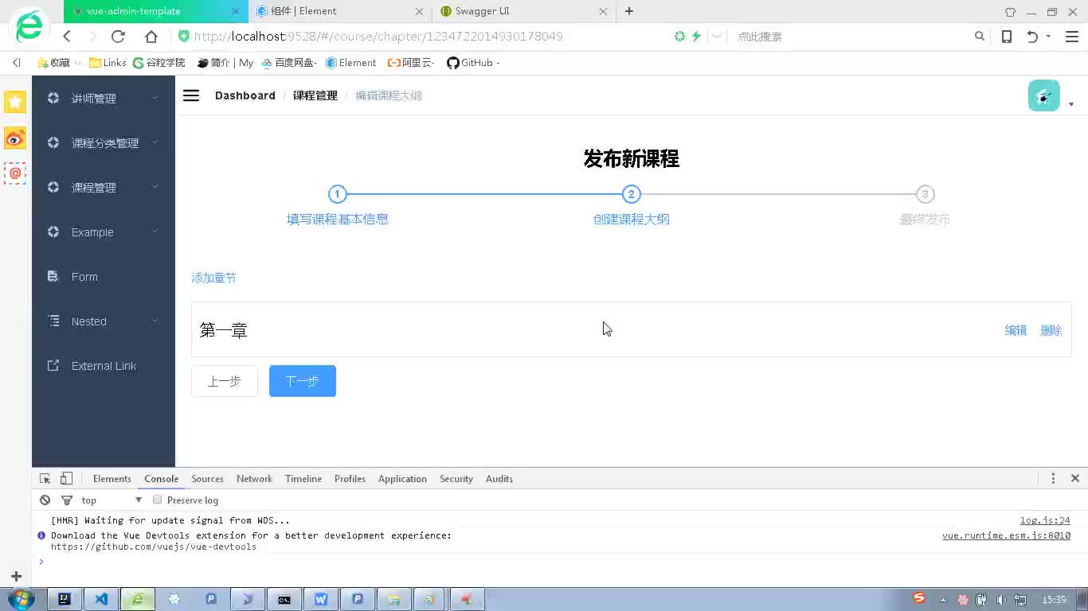Viewport: 1088px width, 611px height.
Task: Open the Windows Start menu
Action: 20,599
